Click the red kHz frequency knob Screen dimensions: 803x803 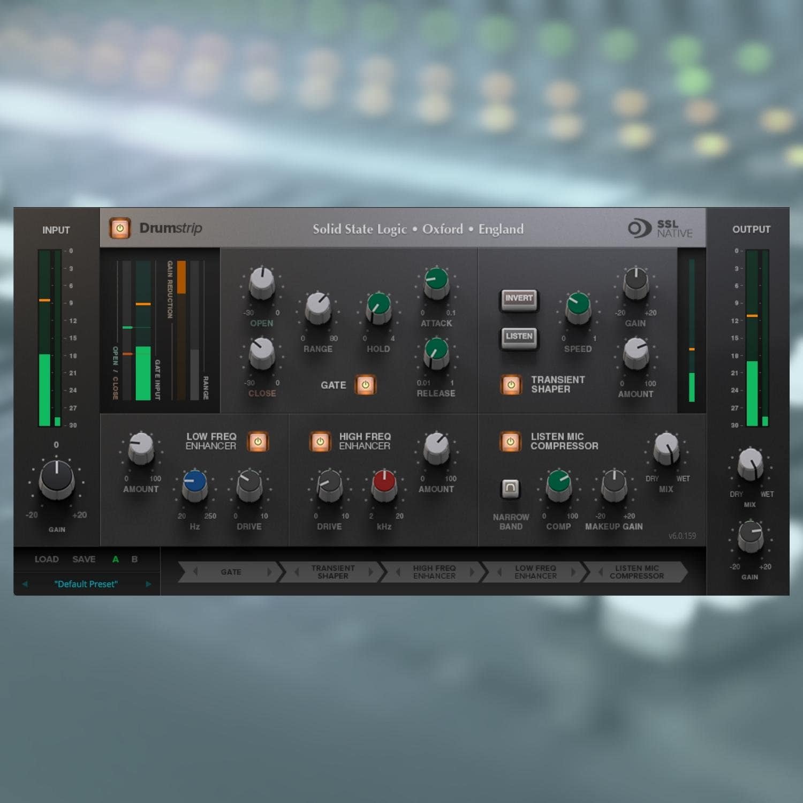tap(384, 485)
